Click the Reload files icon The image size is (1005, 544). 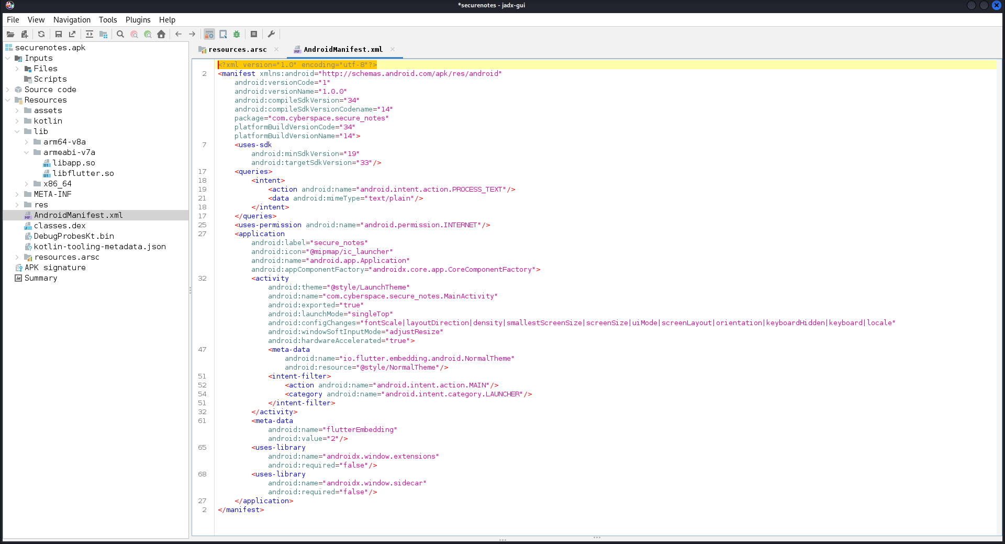[41, 34]
